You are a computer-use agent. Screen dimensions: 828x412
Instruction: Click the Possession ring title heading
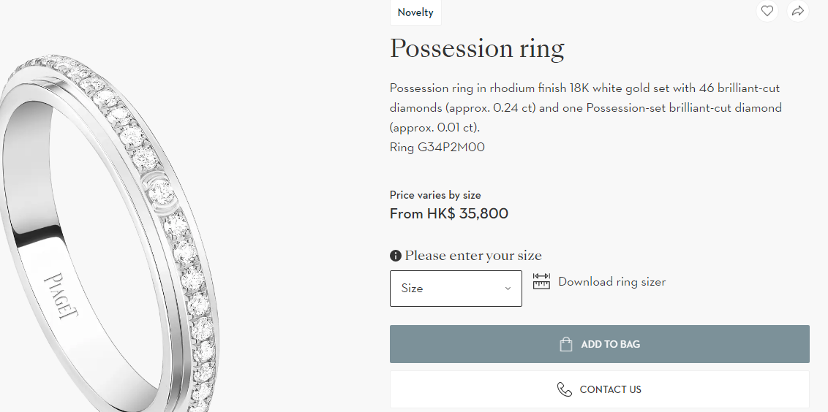(477, 48)
